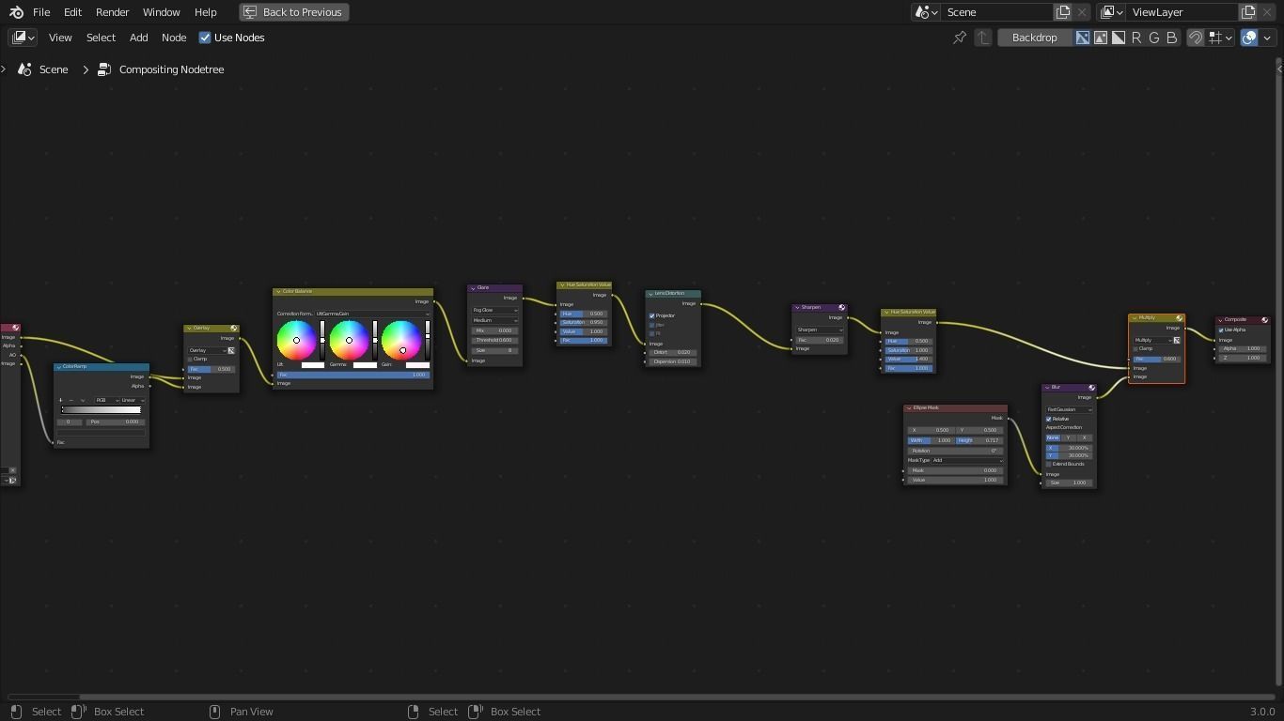Show only Green channel backdrop
Screen dimensions: 1284x721
coord(1154,38)
